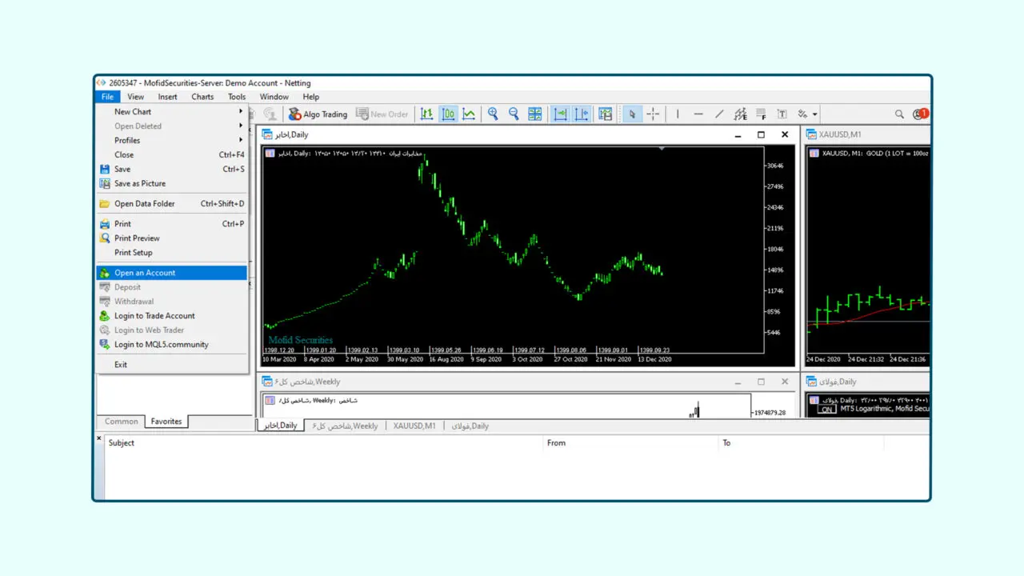Click the Subject column header

[122, 443]
